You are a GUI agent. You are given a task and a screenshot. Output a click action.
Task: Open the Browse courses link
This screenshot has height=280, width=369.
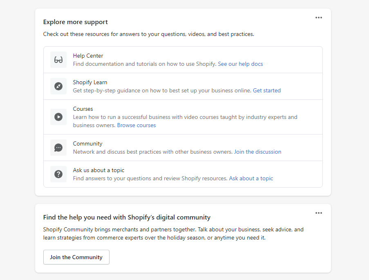pyautogui.click(x=136, y=125)
